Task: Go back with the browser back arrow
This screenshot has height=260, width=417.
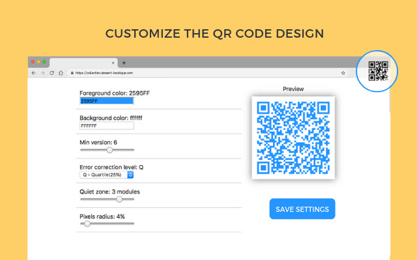Action: [33, 73]
